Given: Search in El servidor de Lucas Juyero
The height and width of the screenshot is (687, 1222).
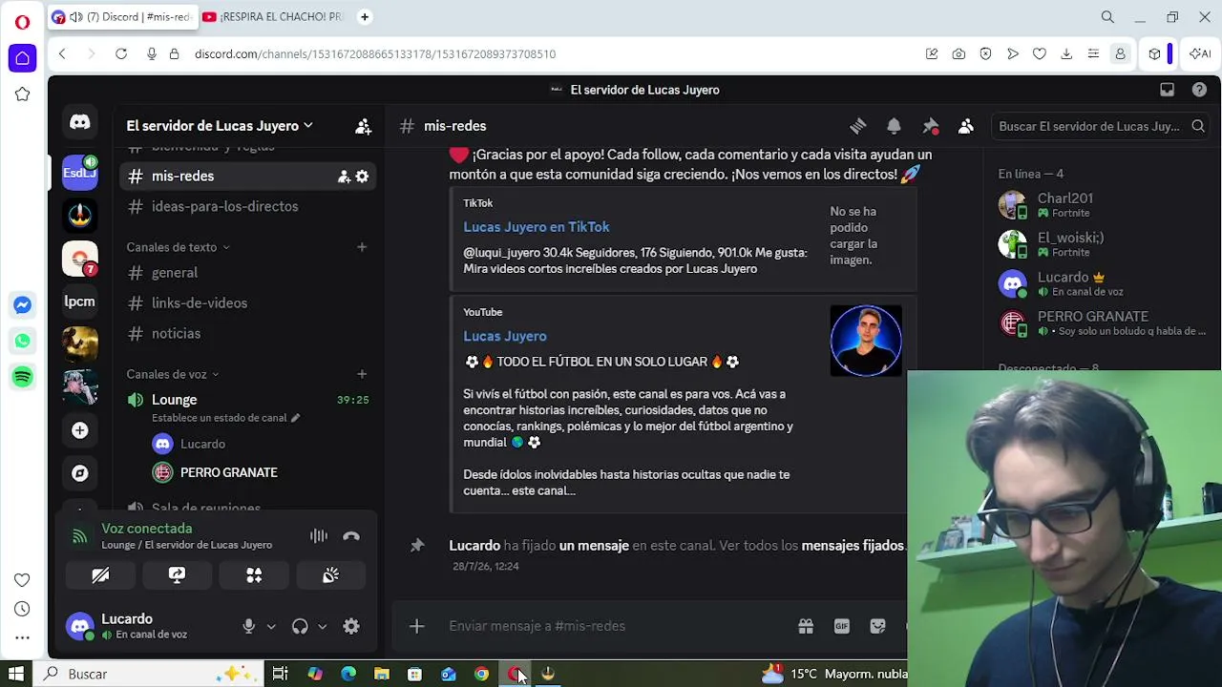Looking at the screenshot, I should [1101, 126].
